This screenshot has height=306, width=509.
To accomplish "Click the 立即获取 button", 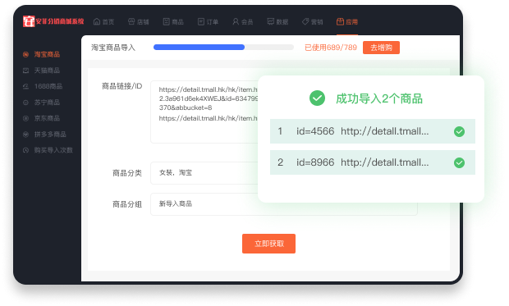I will pos(268,244).
